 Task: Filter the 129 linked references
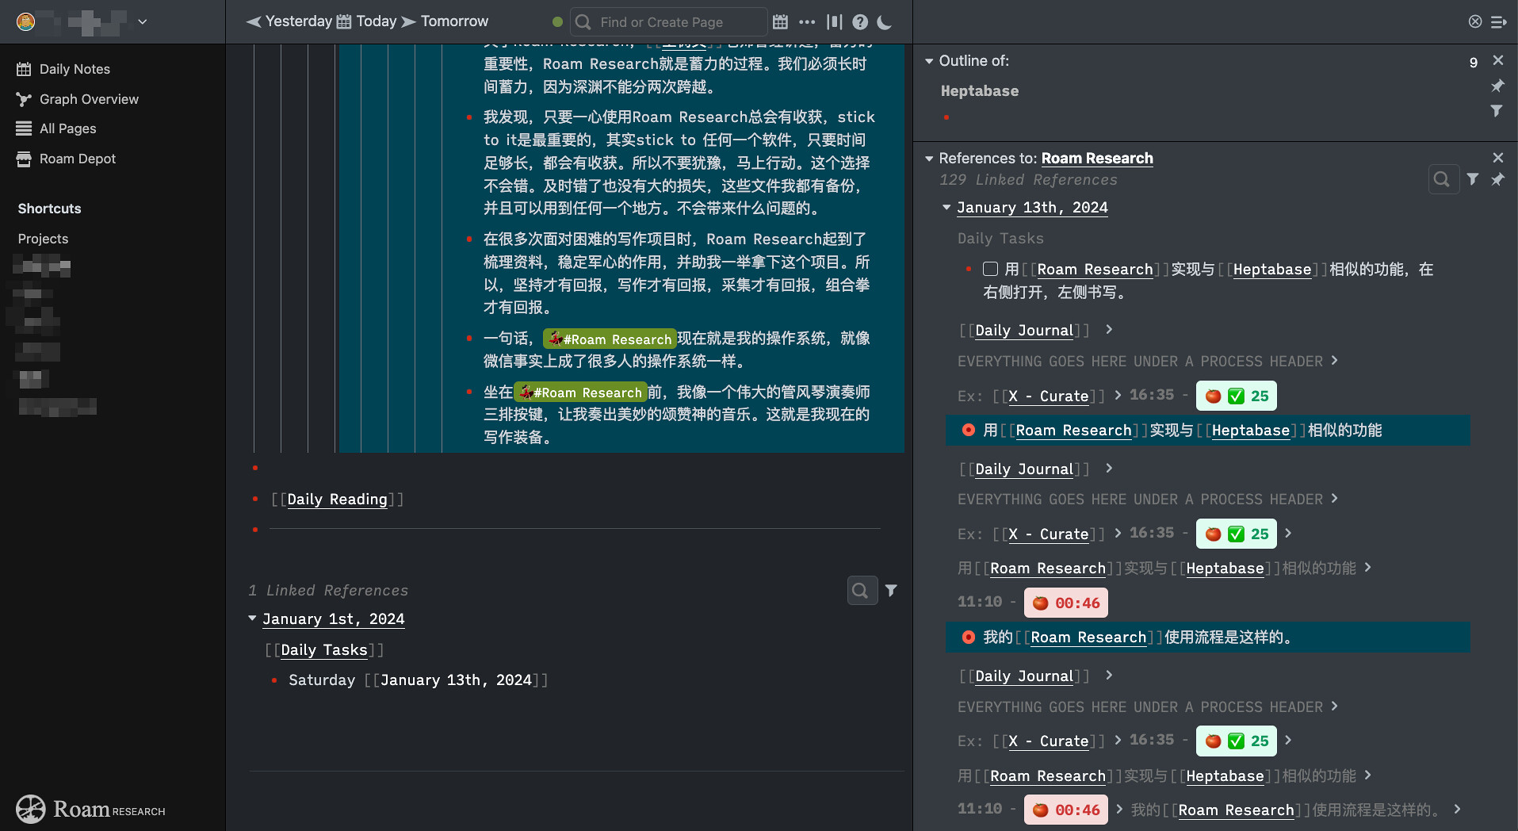coord(1472,179)
